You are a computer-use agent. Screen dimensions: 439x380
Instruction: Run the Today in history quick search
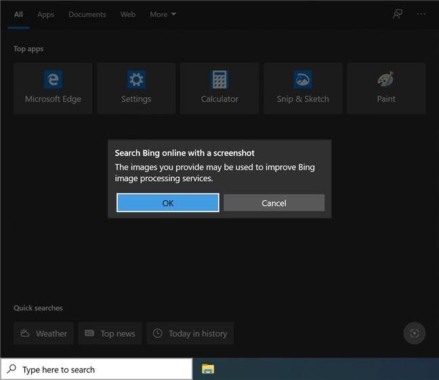(x=190, y=333)
